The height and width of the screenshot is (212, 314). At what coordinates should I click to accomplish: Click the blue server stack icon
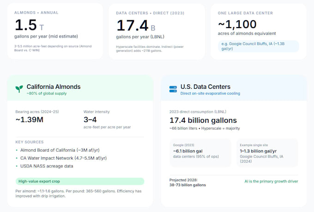173,89
